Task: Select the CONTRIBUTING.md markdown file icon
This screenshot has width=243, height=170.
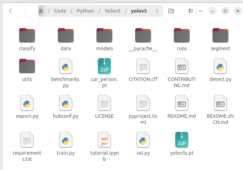Action: pos(182,66)
